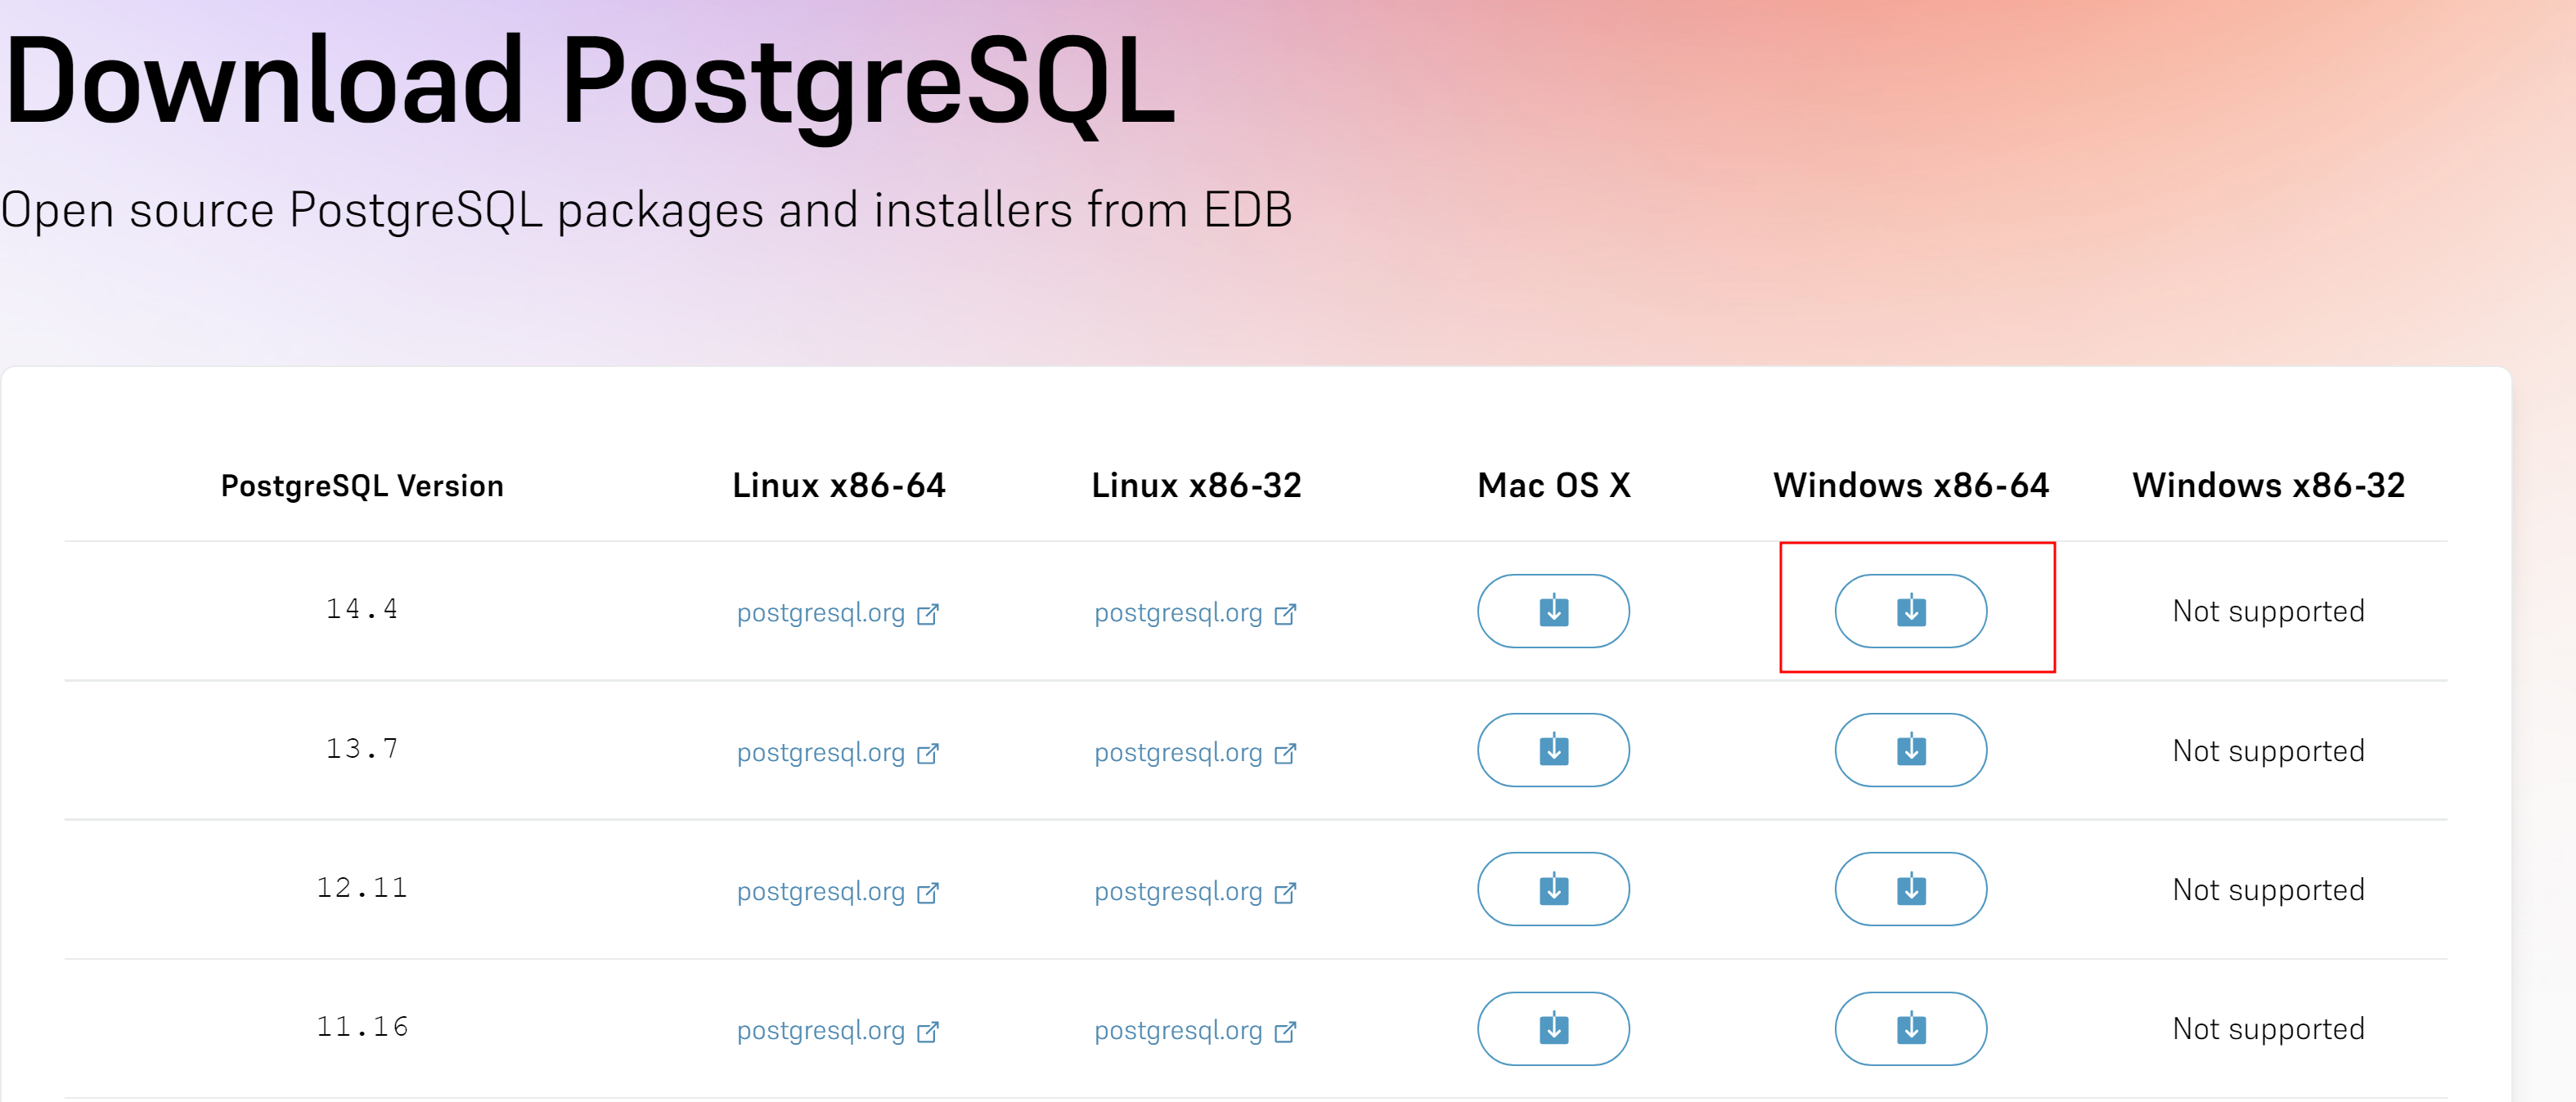
Task: Download PostgreSQL 14.4 for Mac OS X
Action: 1553,611
